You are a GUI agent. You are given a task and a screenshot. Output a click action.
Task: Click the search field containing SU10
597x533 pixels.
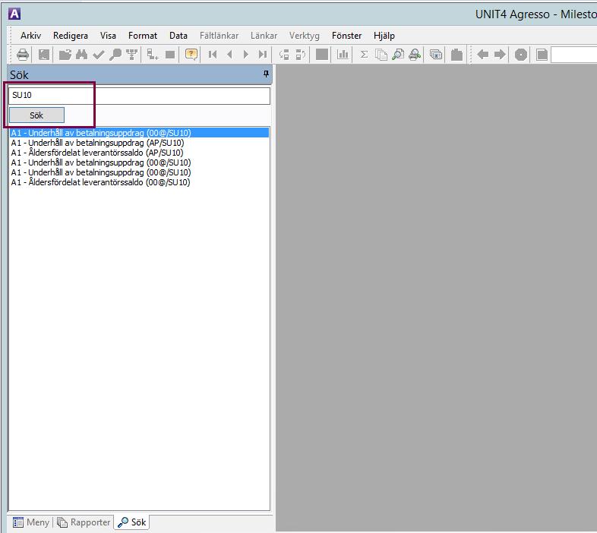tap(139, 96)
